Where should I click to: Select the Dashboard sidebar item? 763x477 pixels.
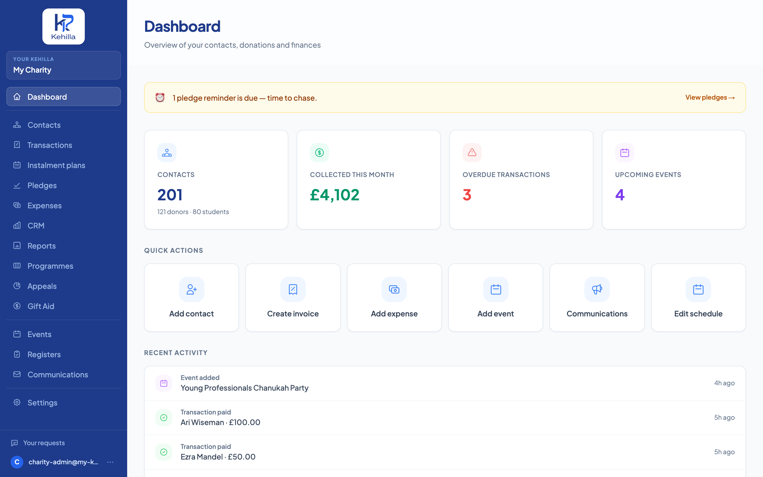63,96
